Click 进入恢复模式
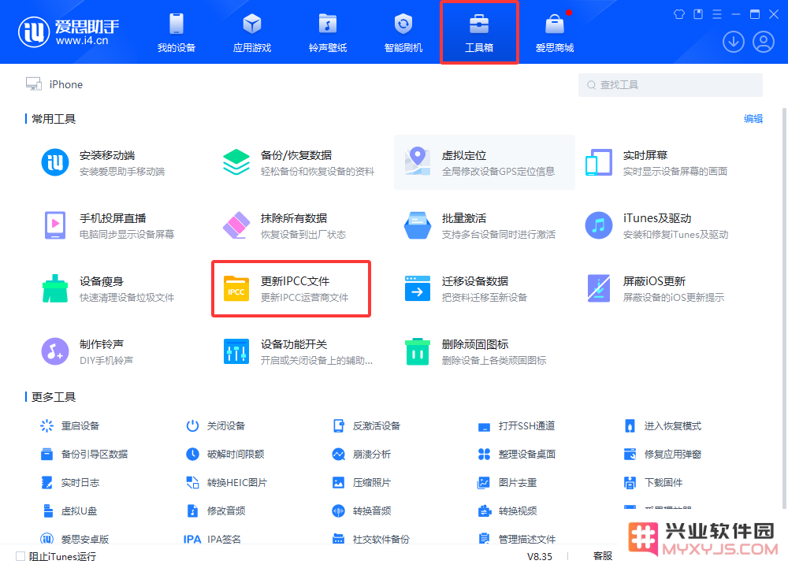Viewport: 788px width, 568px height. point(663,426)
